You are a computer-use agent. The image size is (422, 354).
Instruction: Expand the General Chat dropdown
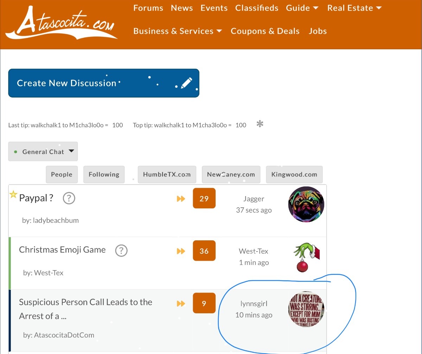[43, 152]
